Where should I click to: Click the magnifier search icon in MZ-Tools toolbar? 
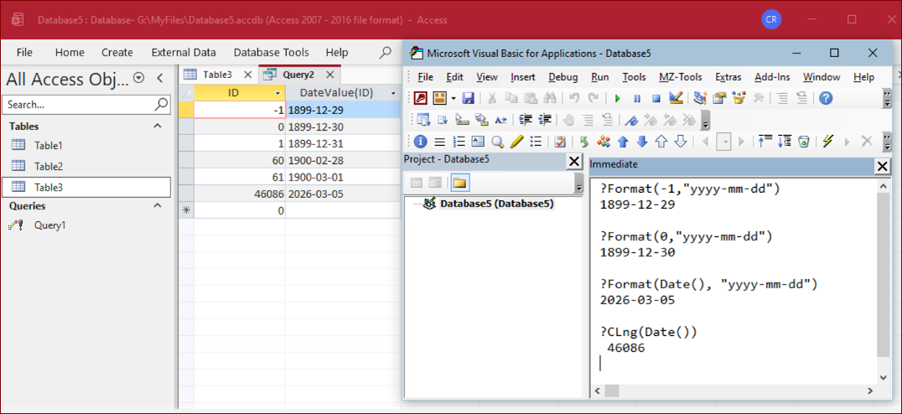498,141
